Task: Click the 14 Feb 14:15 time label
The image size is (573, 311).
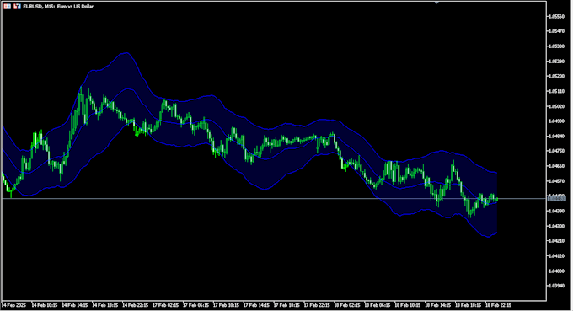Action: point(74,305)
